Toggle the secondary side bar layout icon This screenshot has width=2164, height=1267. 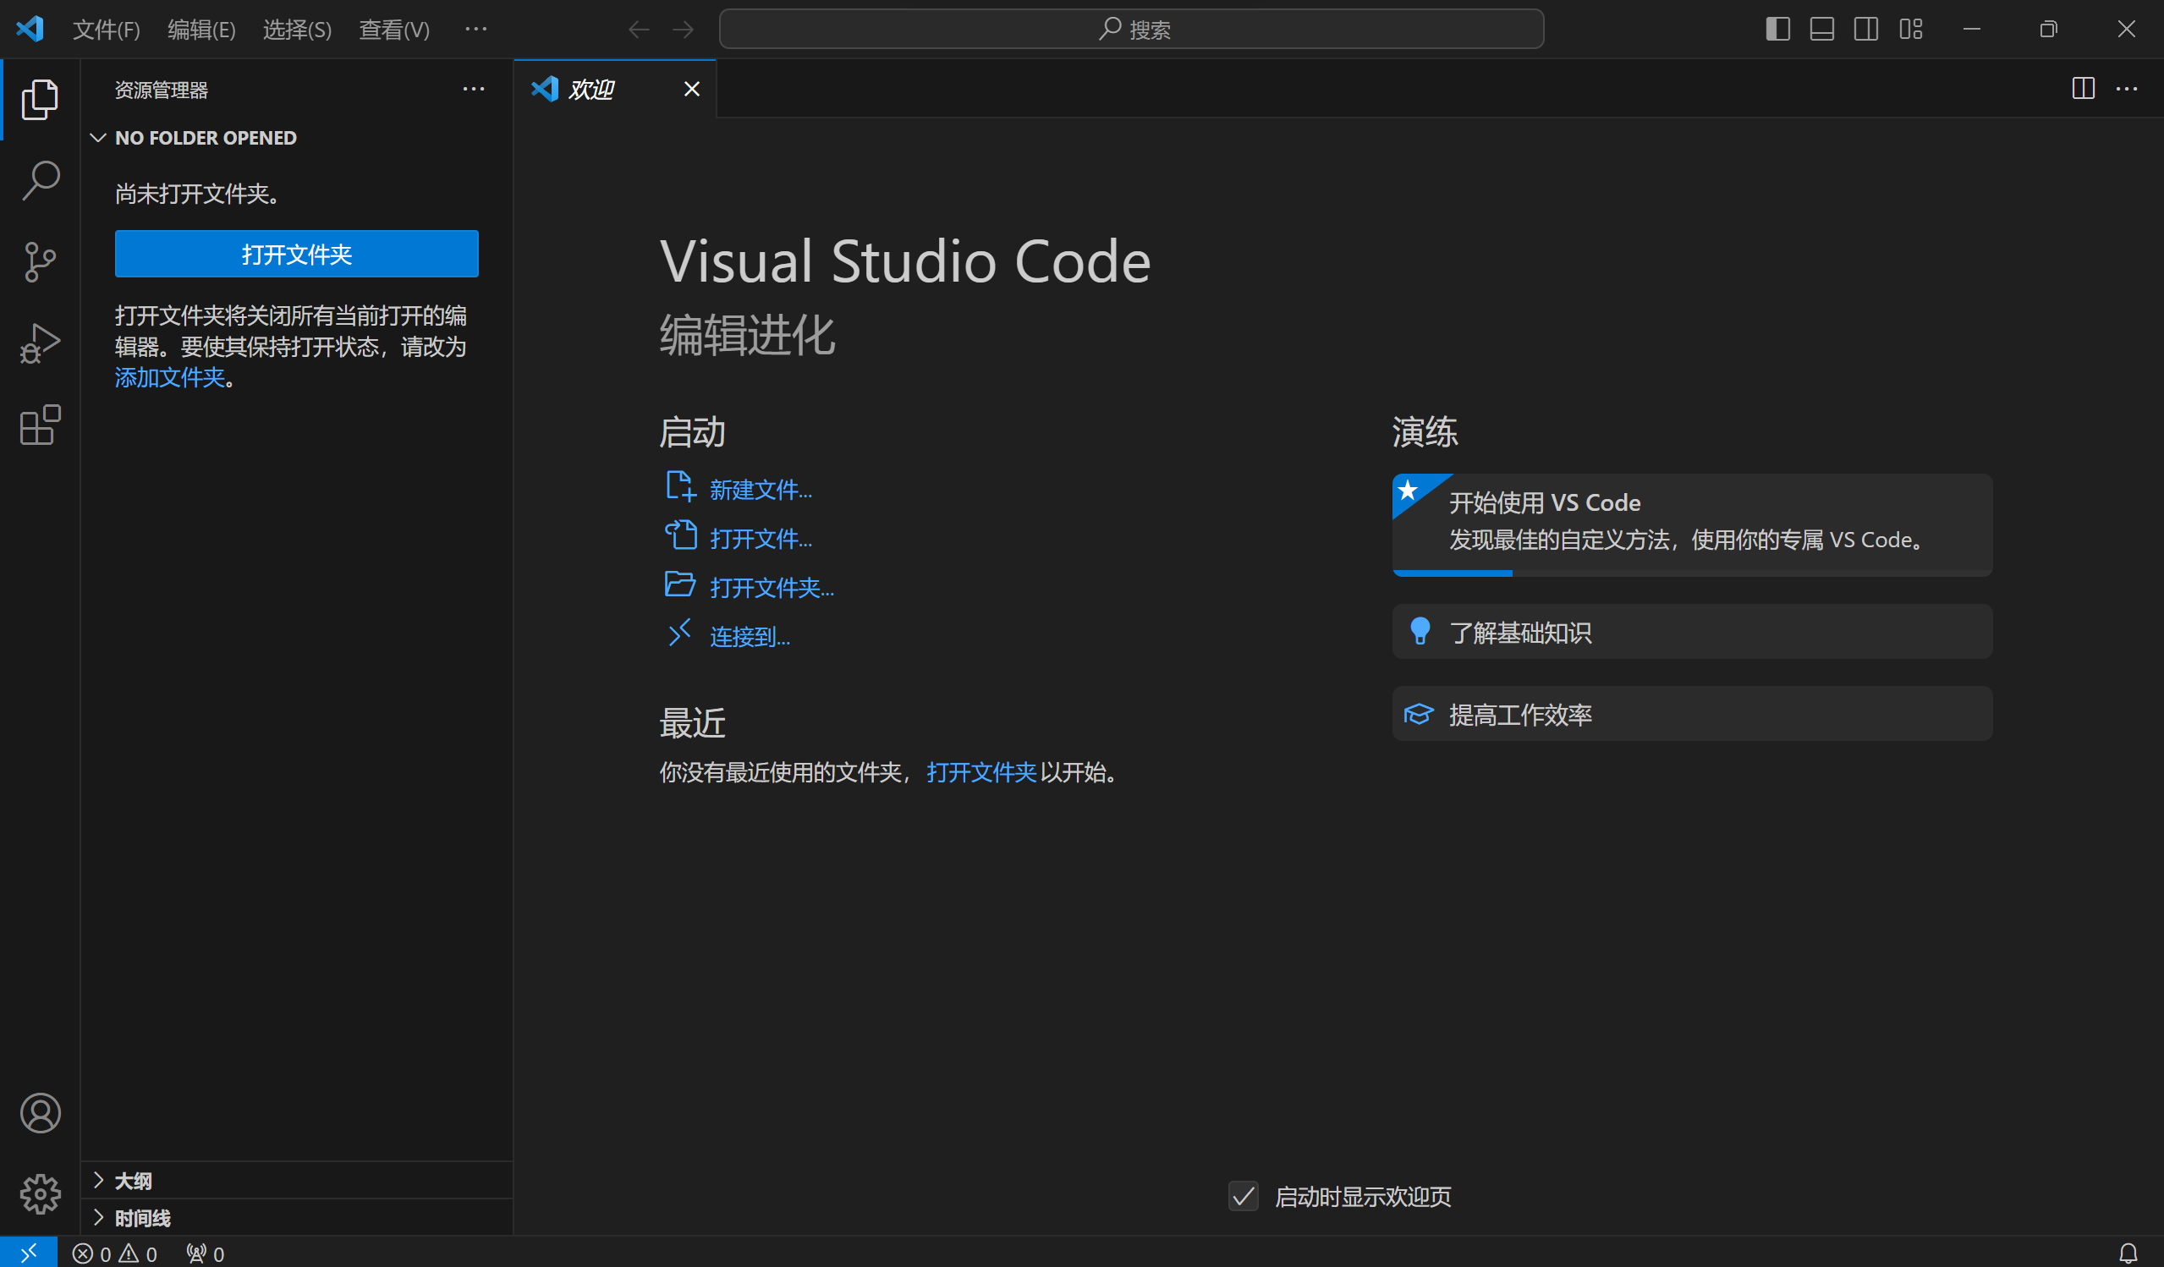pyautogui.click(x=1865, y=30)
